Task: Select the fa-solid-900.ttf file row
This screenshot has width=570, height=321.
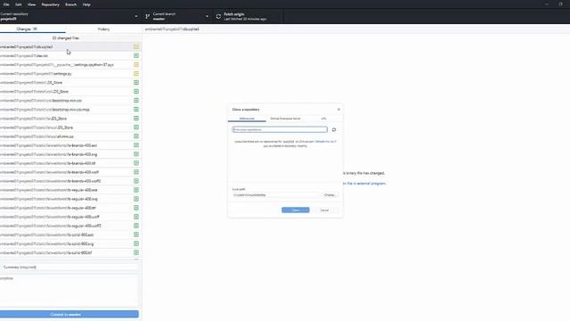Action: tap(70, 252)
